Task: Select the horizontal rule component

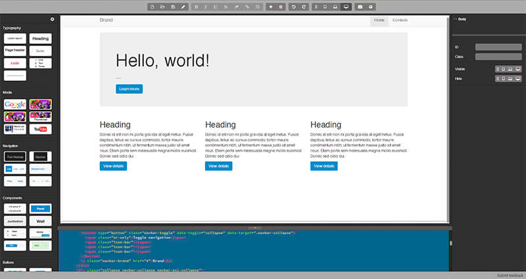Action: pyautogui.click(x=14, y=76)
